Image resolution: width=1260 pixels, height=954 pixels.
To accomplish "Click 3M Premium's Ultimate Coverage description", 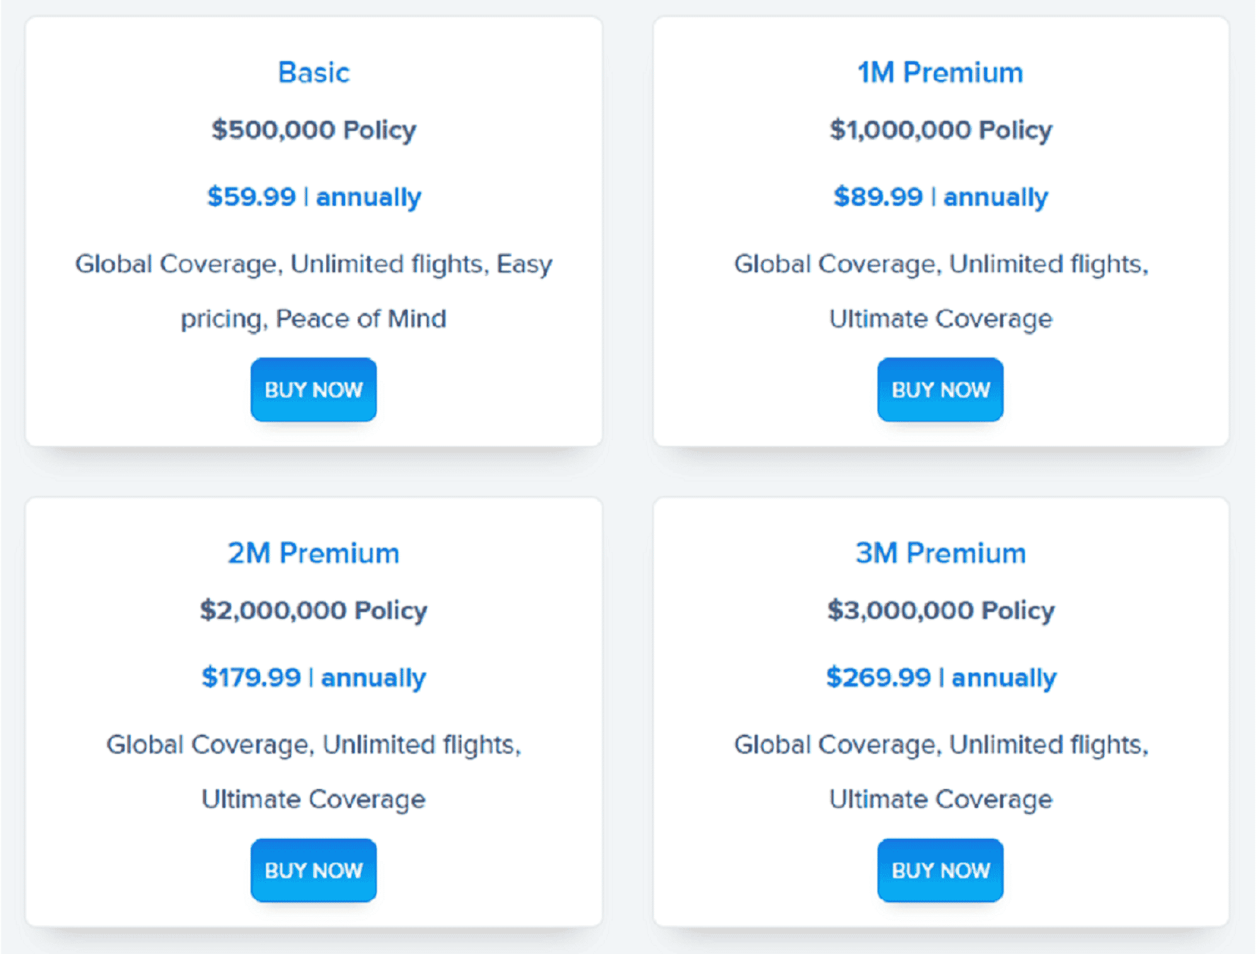I will pyautogui.click(x=941, y=800).
